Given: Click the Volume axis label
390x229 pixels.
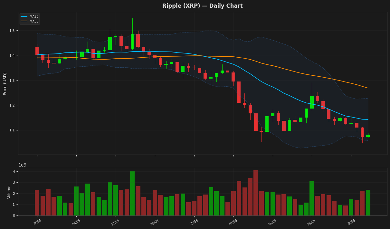Looking at the screenshot, I should click(x=9, y=192).
